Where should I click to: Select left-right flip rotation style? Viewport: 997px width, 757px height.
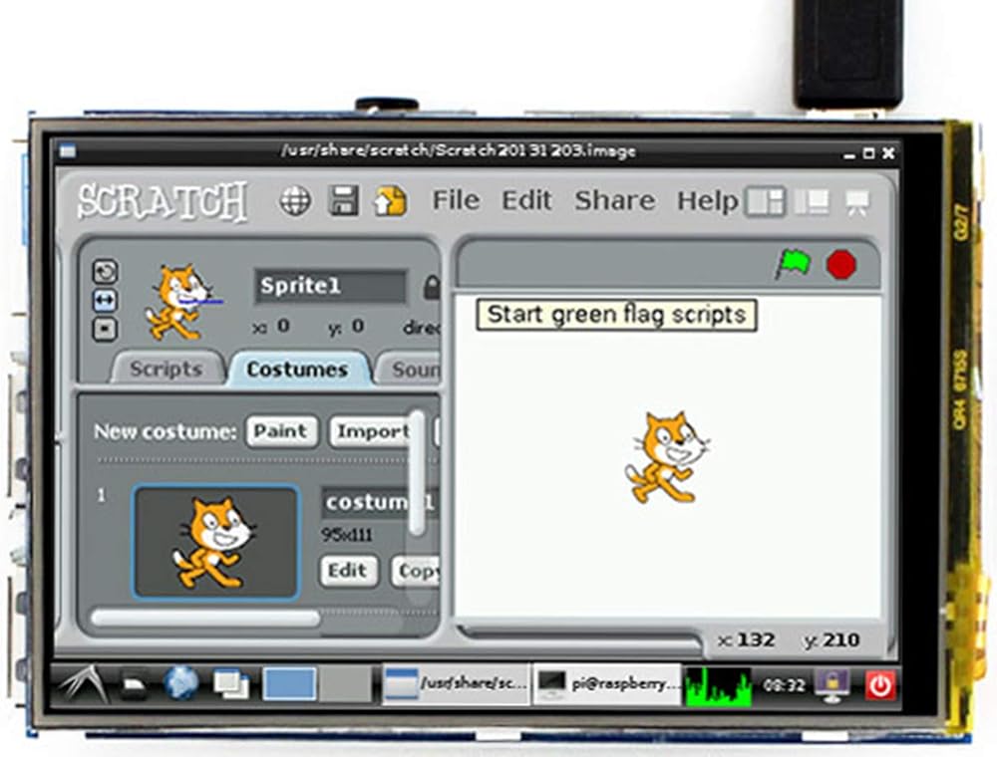(x=105, y=300)
